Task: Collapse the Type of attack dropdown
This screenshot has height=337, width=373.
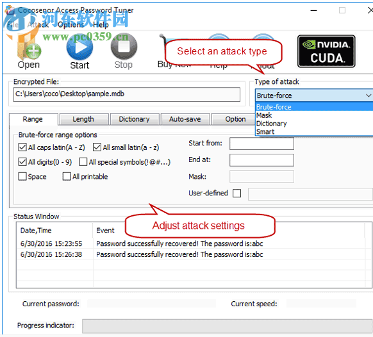Action: click(369, 95)
